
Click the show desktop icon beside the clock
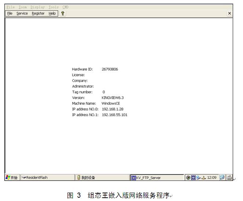click(x=222, y=178)
